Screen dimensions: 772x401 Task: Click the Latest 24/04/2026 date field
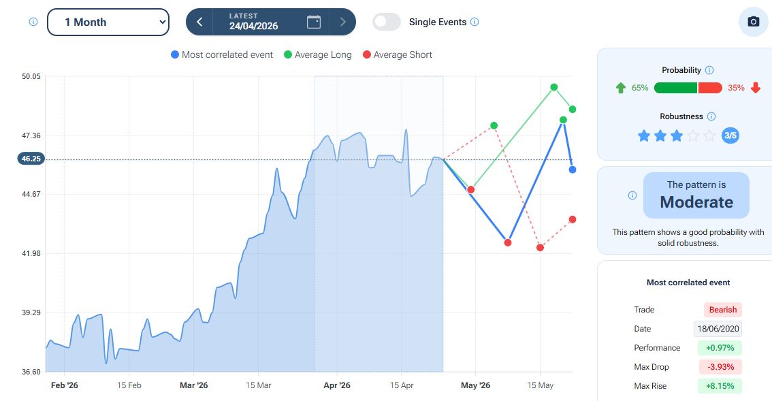pos(253,22)
